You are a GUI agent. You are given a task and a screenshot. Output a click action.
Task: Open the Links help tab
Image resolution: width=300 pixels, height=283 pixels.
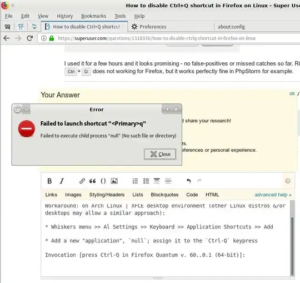tap(51, 195)
